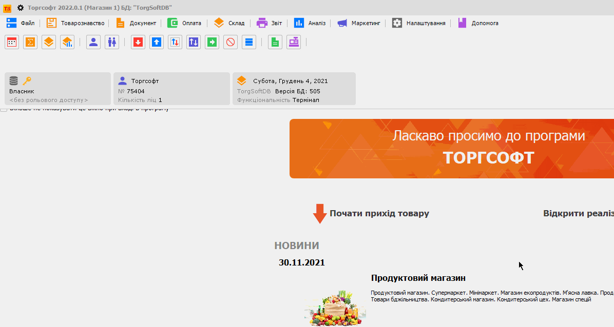Open the single person contact icon

coord(93,42)
